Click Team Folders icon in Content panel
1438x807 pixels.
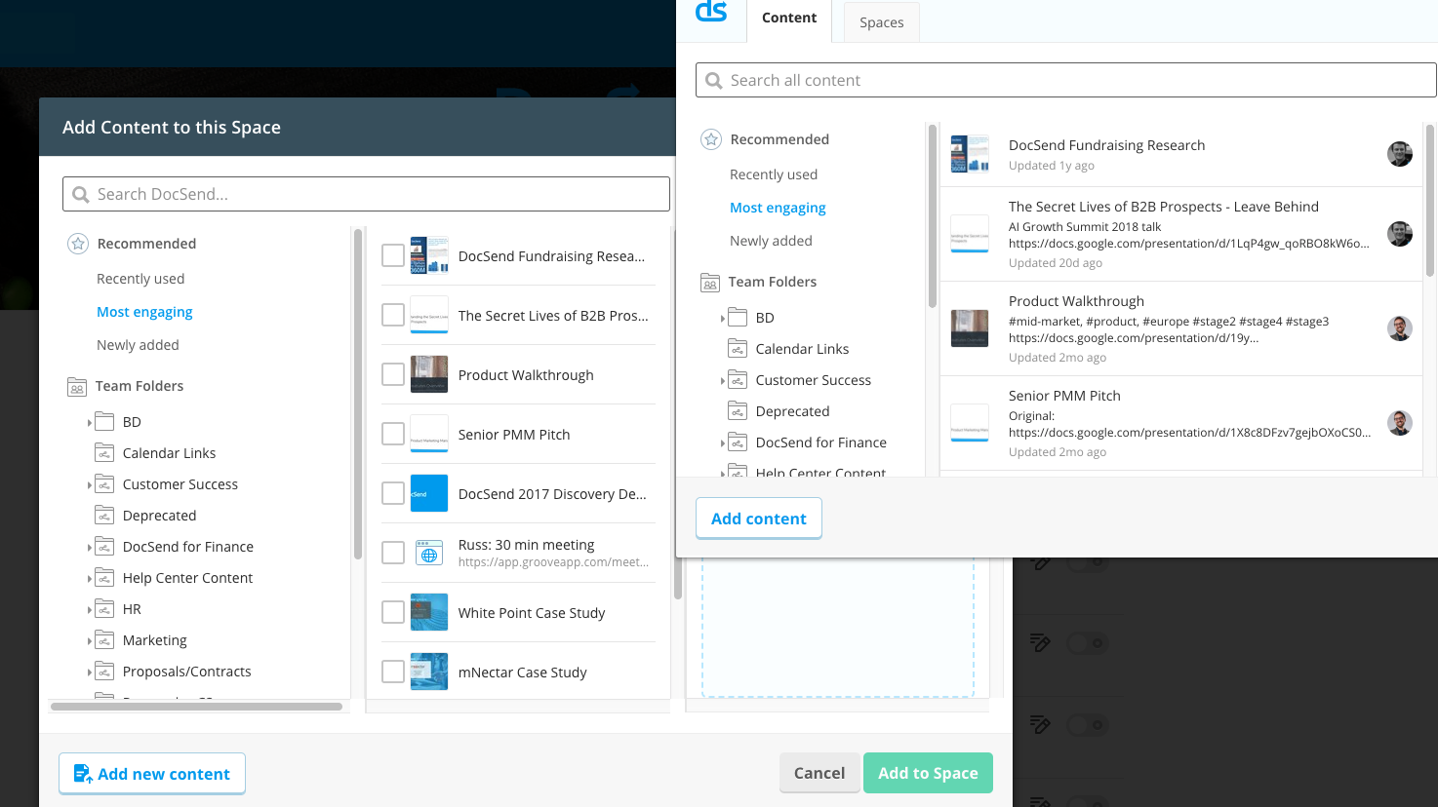[710, 283]
